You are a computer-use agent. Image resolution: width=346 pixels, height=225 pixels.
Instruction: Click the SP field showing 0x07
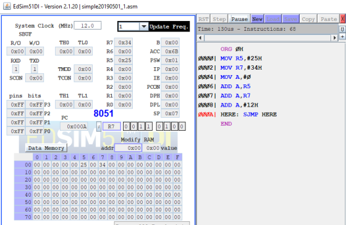pos(170,113)
